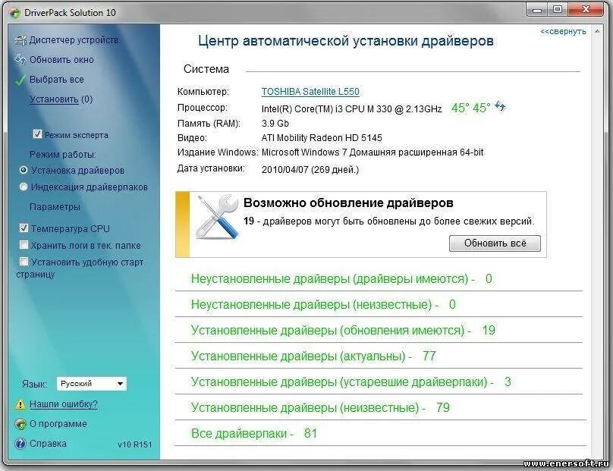Click the memory value 3.9 Gb
Screen dimensions: 613x471
click(275, 124)
